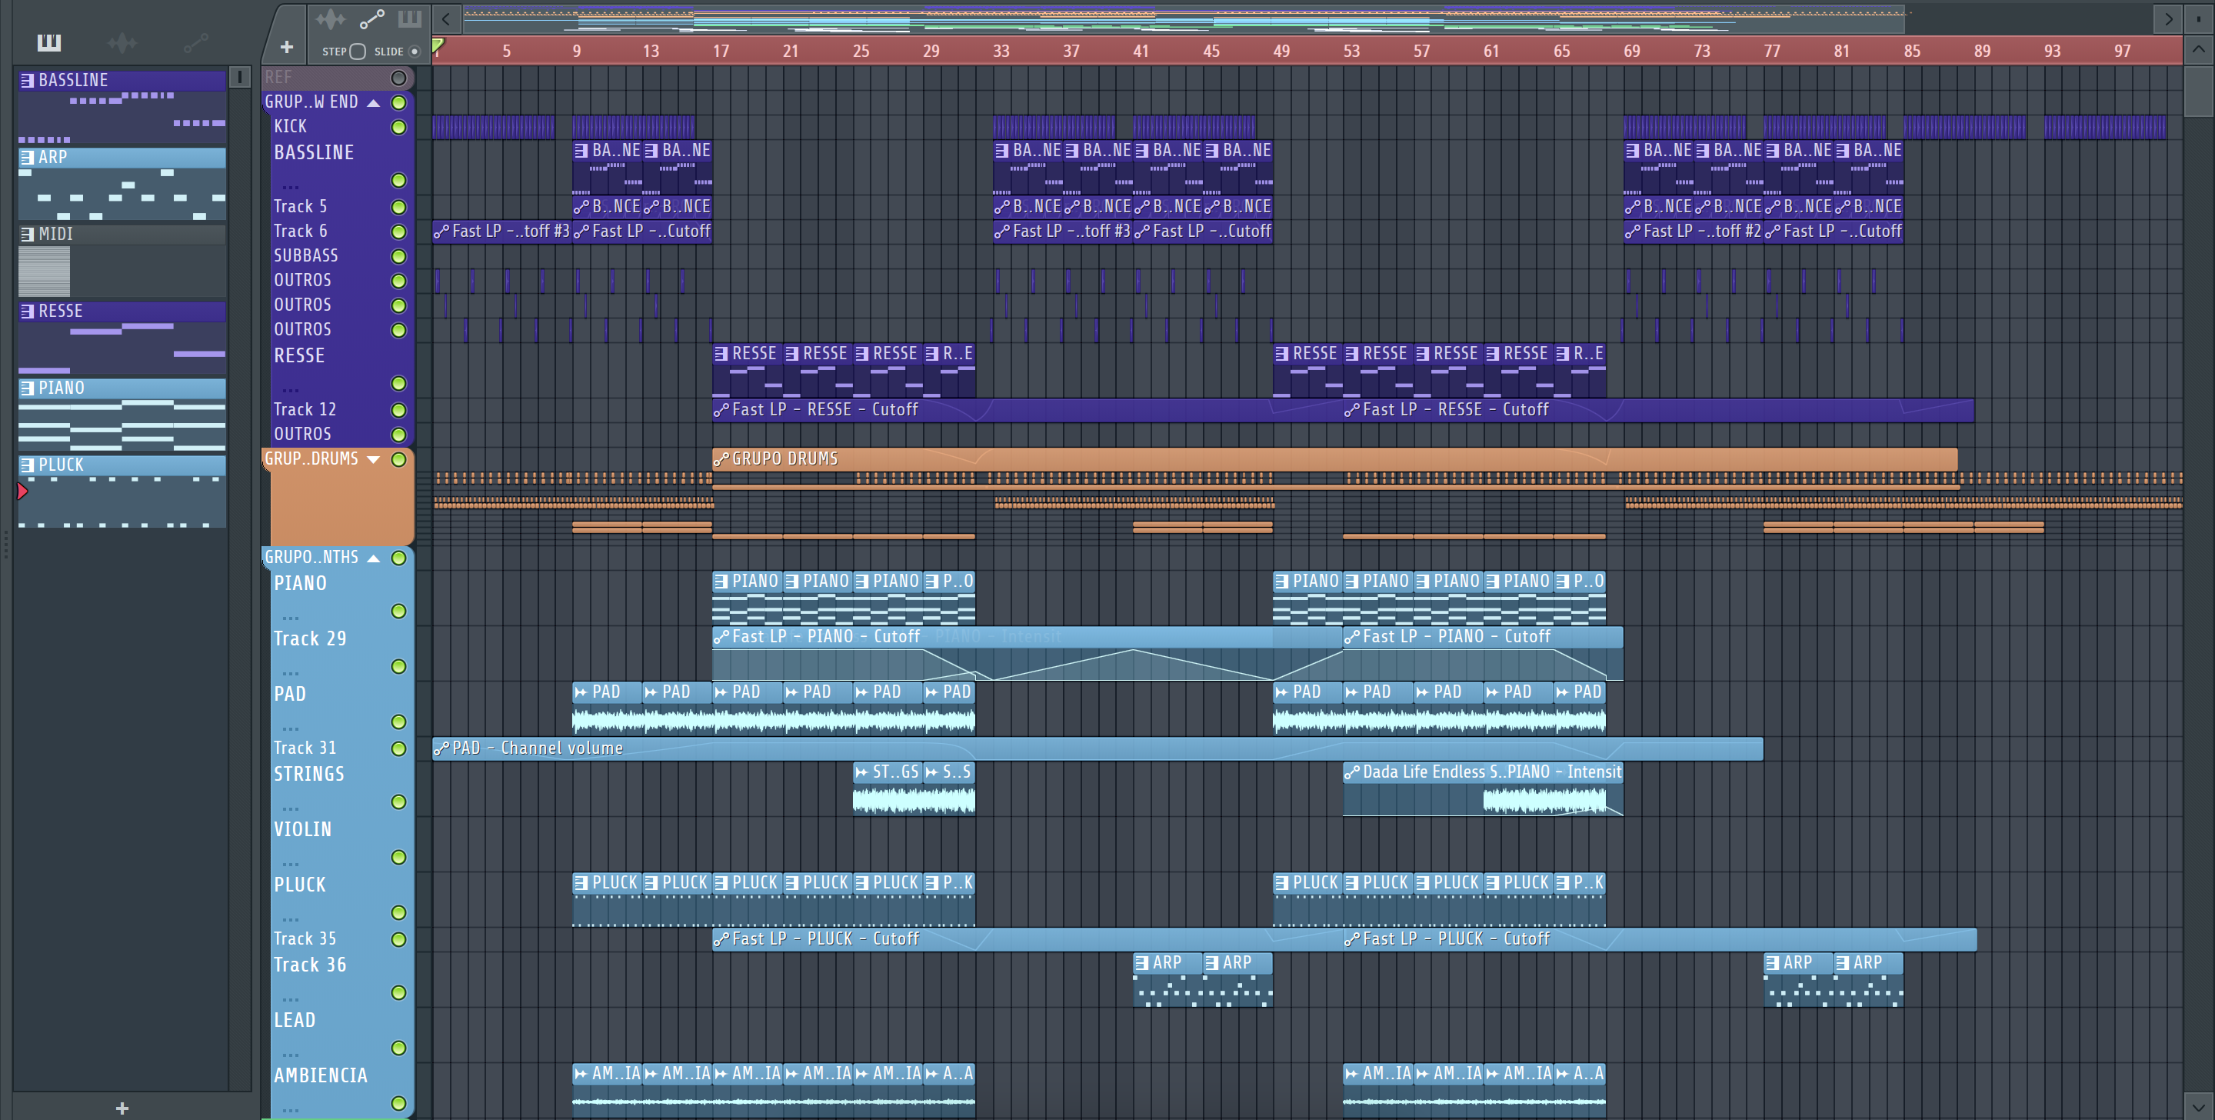Show automation clips in the picker panel
2215x1120 pixels.
(195, 42)
